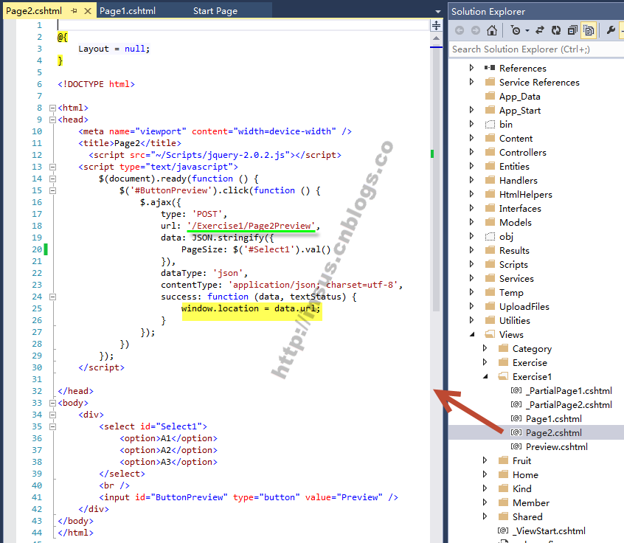Select _PartialPage1.cshtml in Solution Explorer
Image resolution: width=624 pixels, height=543 pixels.
(569, 390)
